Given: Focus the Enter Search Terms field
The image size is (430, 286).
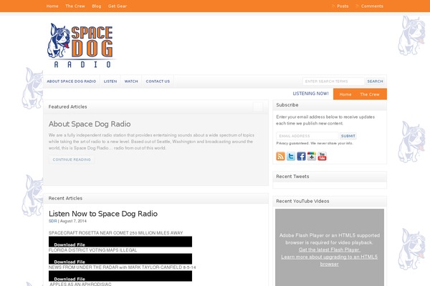Looking at the screenshot, I should point(333,82).
